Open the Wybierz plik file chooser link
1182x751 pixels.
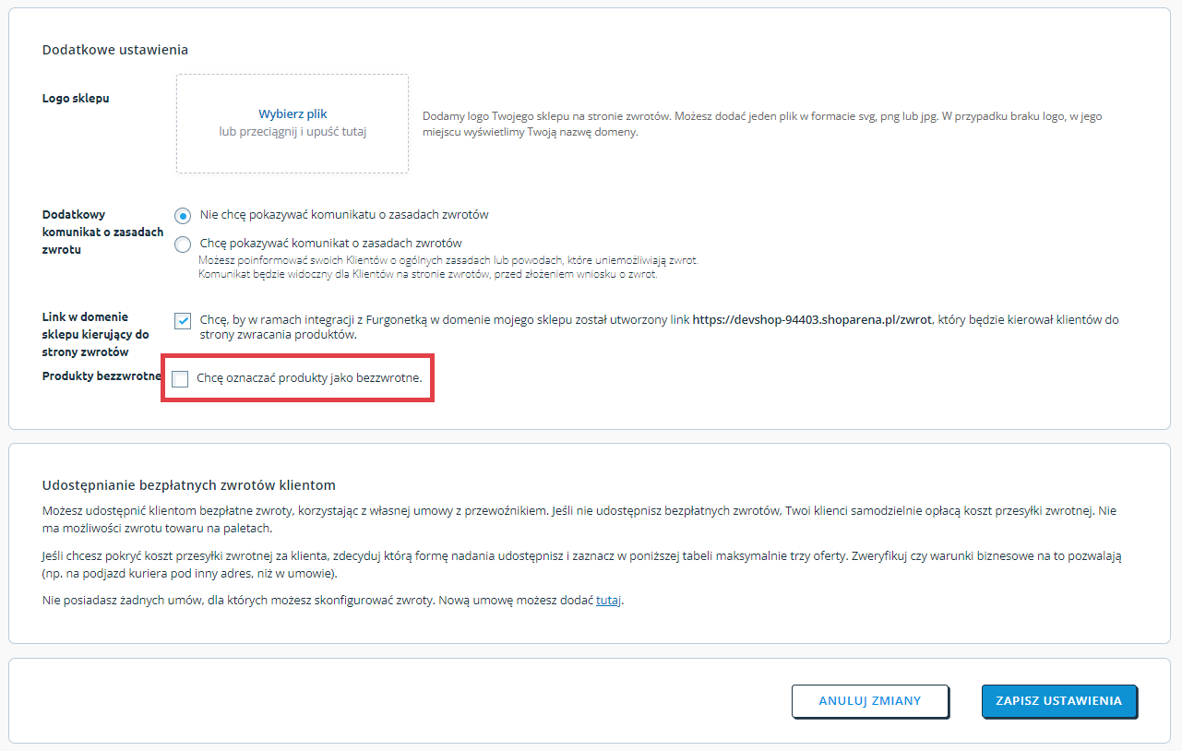tap(293, 114)
